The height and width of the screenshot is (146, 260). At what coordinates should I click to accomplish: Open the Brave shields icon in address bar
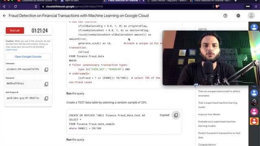217,6
